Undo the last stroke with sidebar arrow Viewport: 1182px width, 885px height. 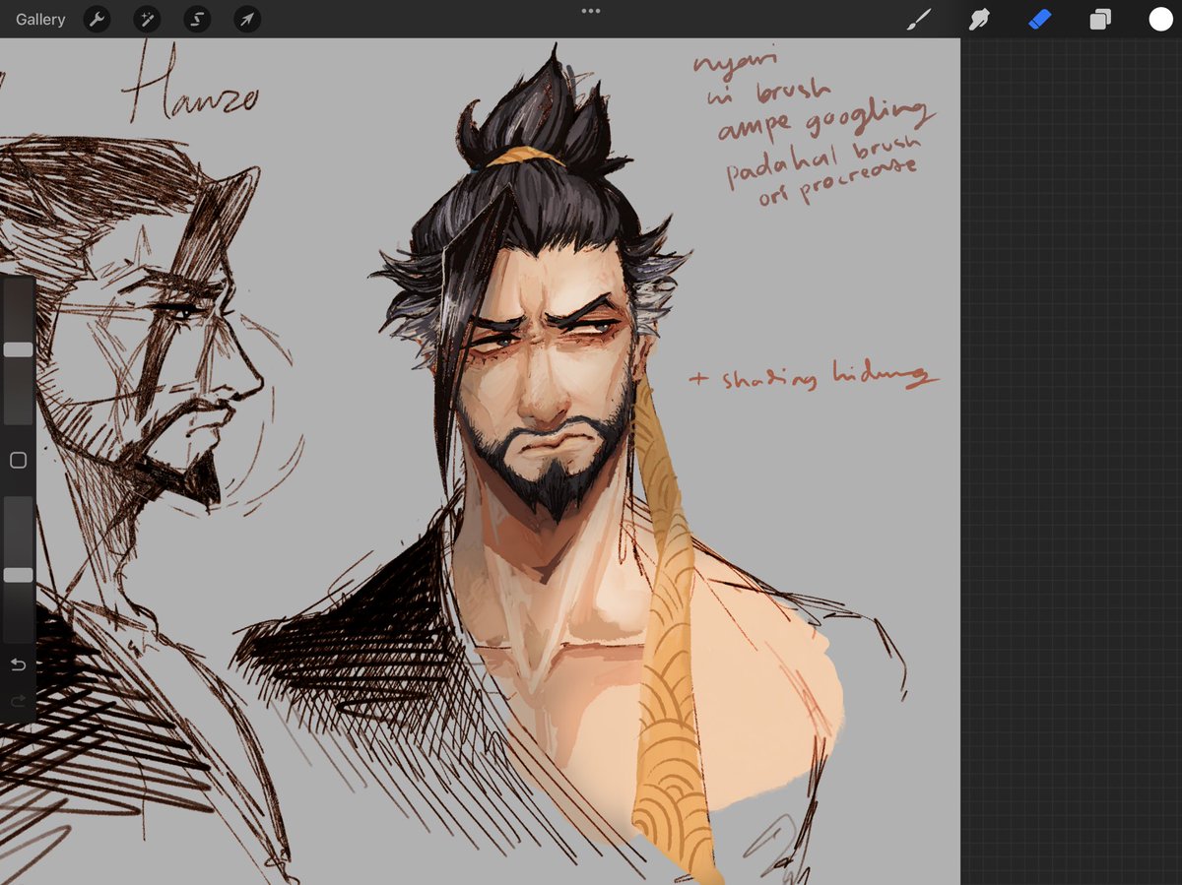coord(17,665)
